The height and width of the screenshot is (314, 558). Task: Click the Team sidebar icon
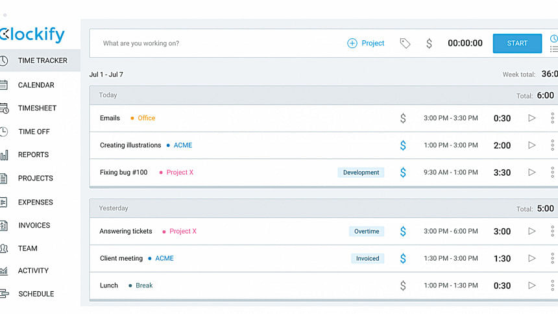tap(4, 248)
